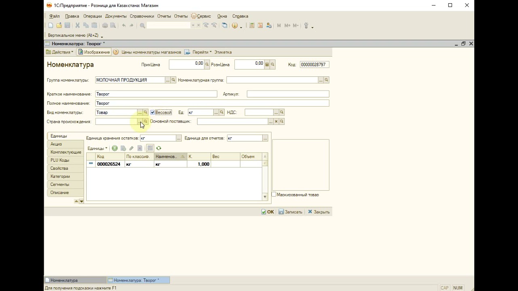The height and width of the screenshot is (291, 518).
Task: Open Цены номенклатуры магазинов
Action: click(151, 52)
